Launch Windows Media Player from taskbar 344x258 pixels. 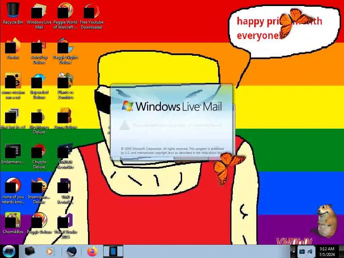point(50,251)
